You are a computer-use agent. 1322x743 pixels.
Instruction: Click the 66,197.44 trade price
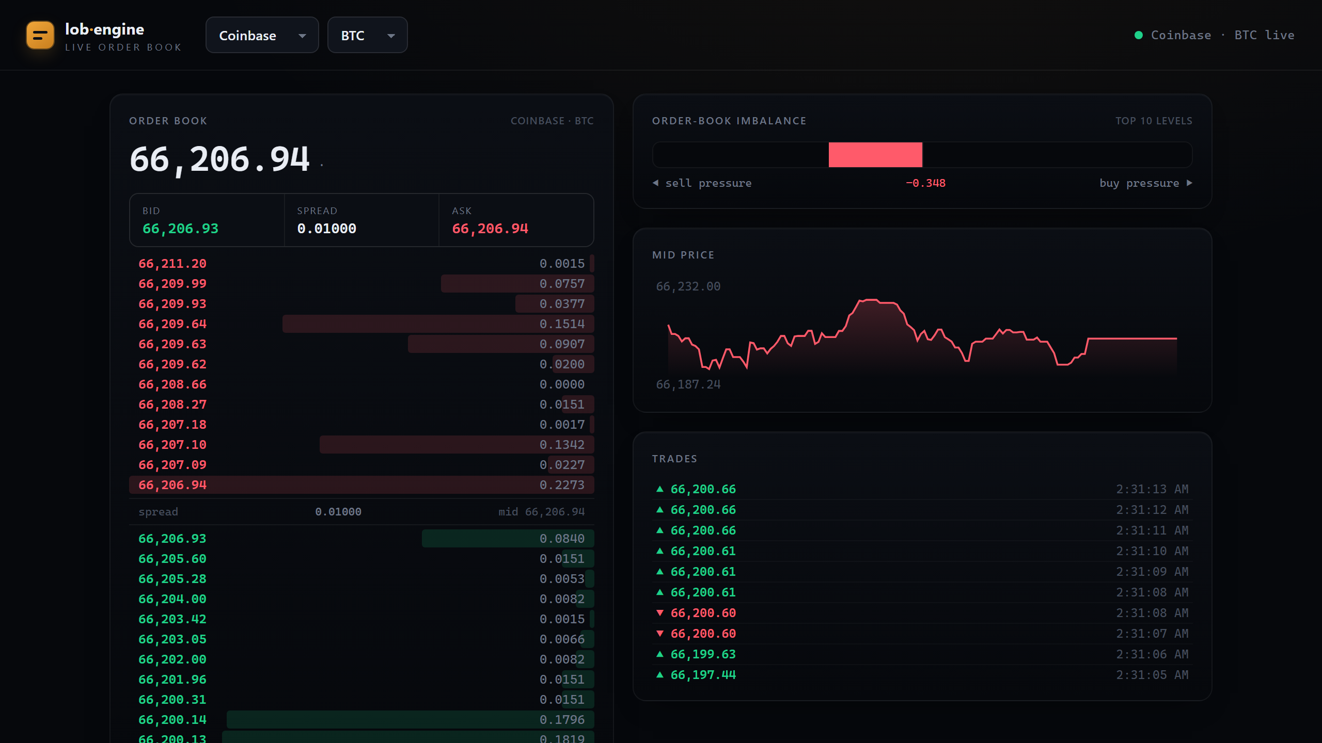[x=703, y=675]
